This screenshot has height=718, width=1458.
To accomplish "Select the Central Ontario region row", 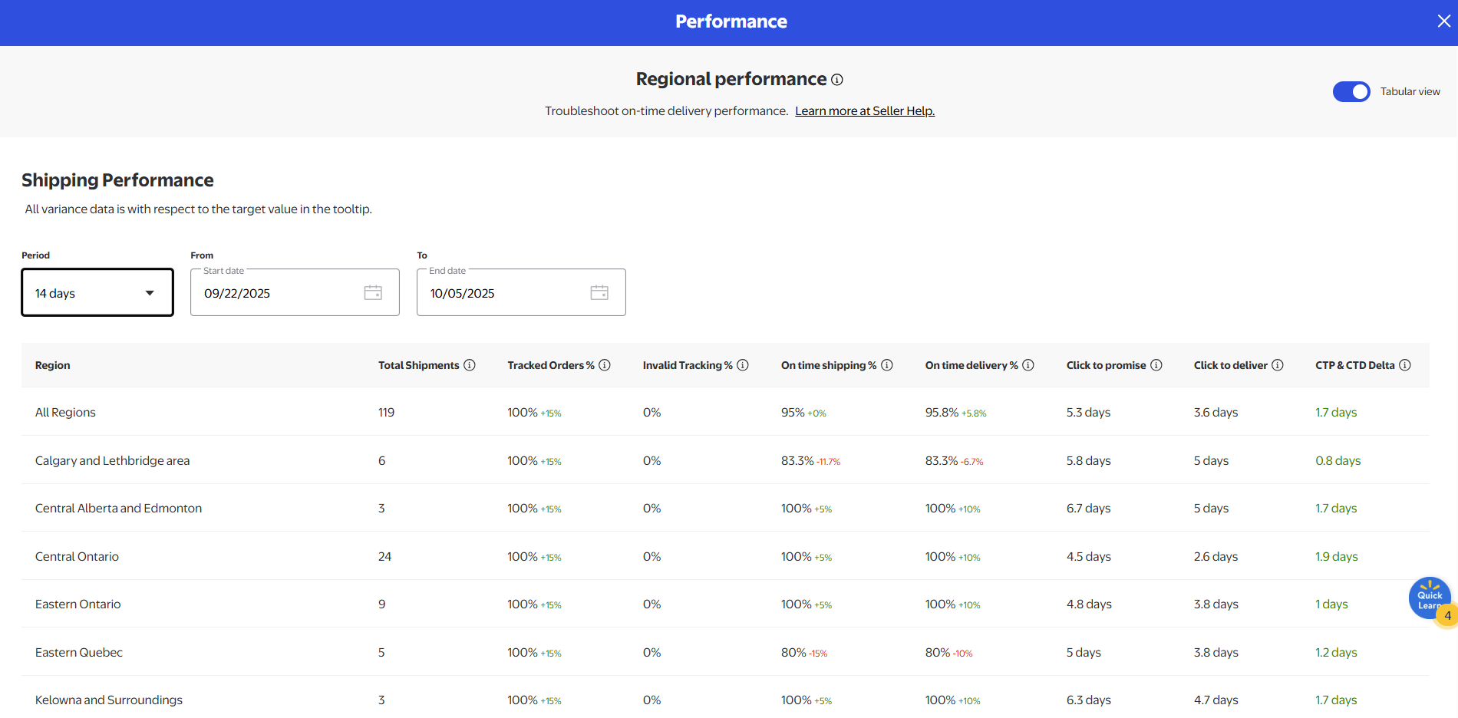I will [77, 557].
